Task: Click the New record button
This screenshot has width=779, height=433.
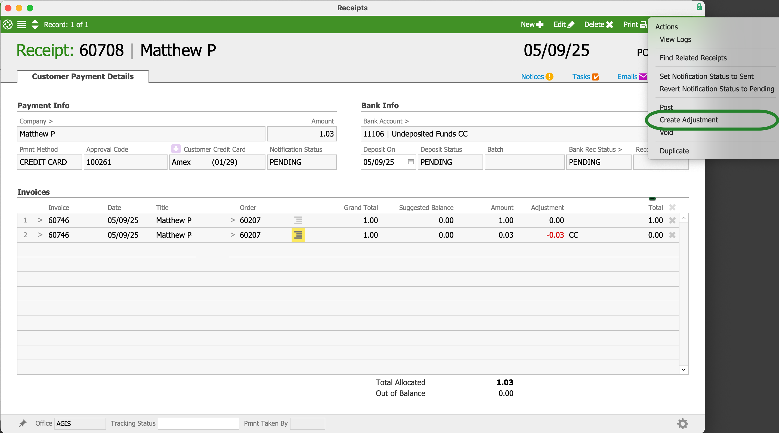Action: (532, 24)
